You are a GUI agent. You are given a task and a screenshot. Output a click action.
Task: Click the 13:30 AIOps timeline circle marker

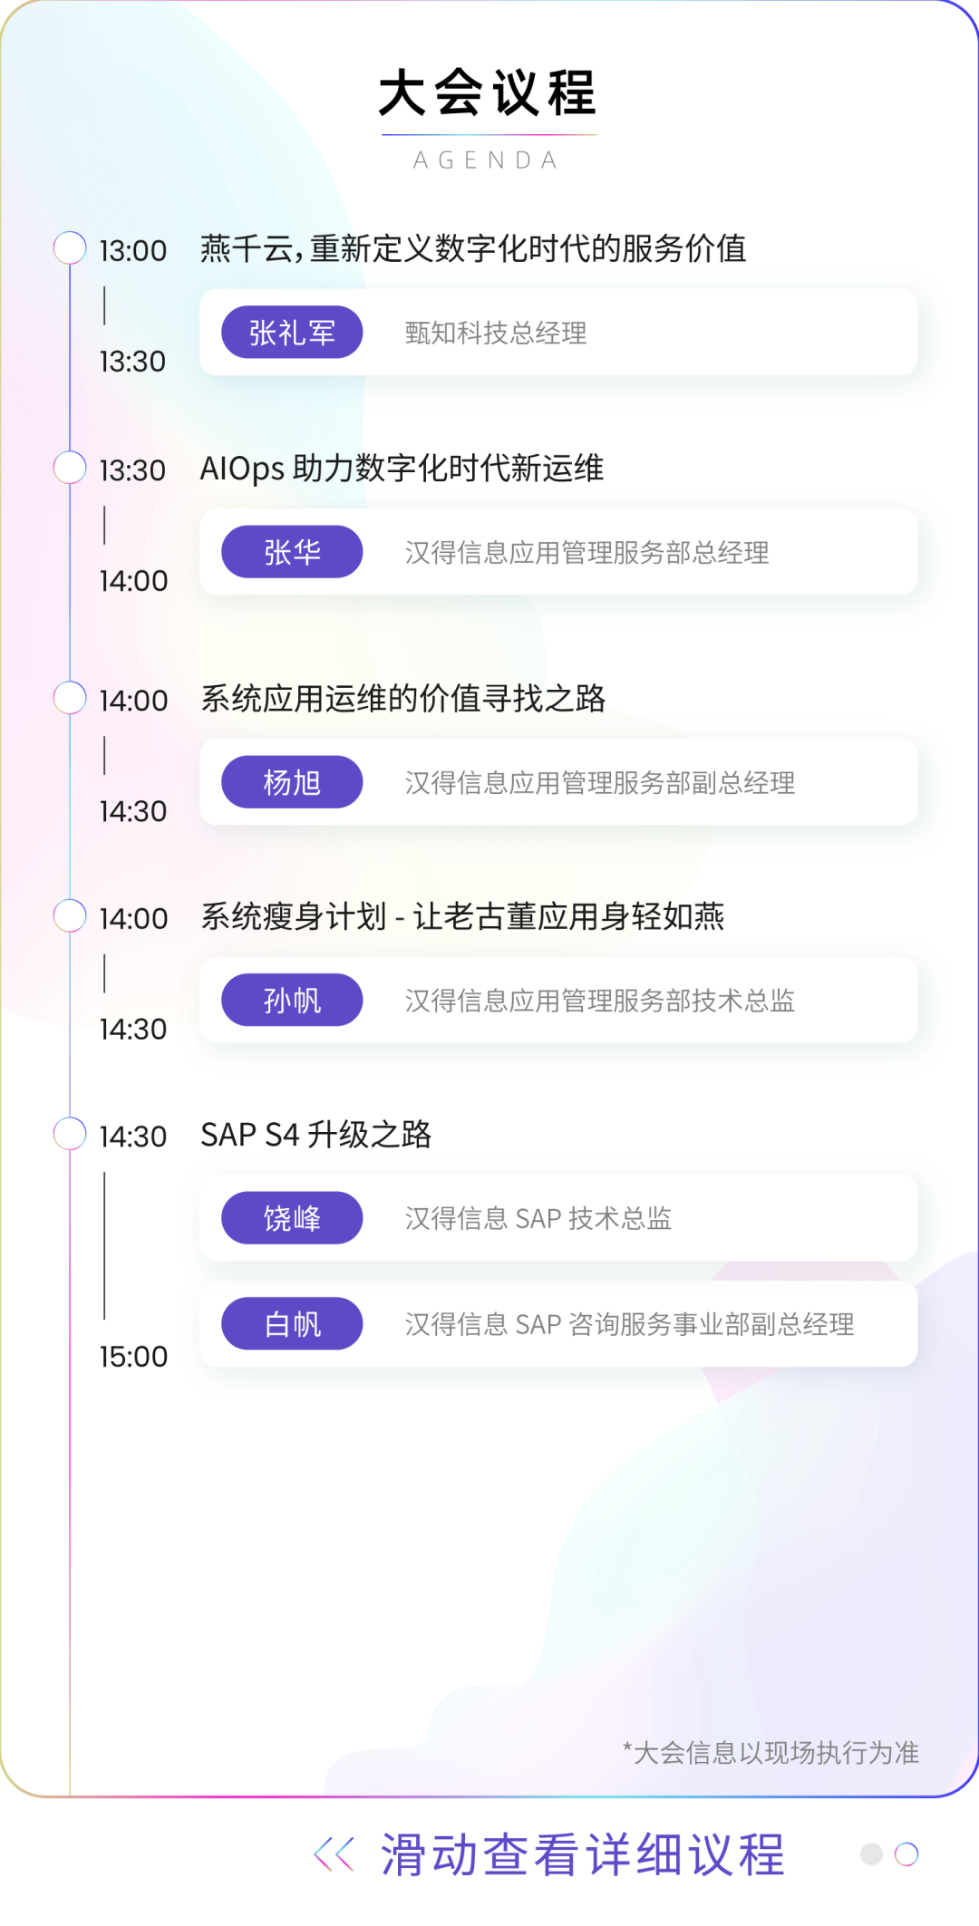click(x=70, y=468)
